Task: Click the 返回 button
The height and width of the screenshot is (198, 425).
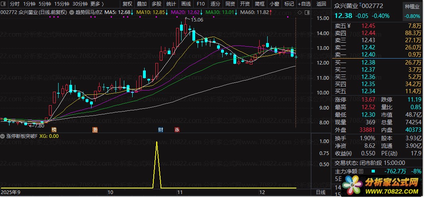Action: pyautogui.click(x=321, y=4)
